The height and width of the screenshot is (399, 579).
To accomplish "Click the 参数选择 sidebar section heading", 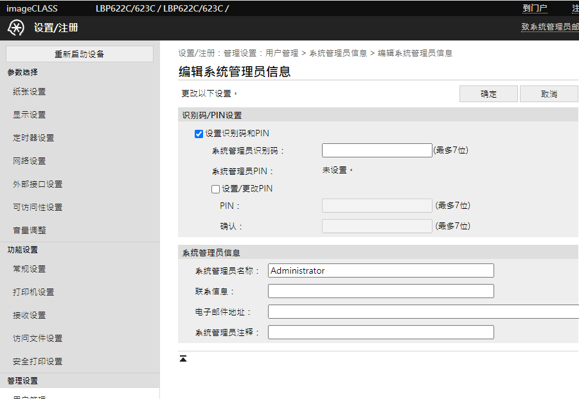I will pyautogui.click(x=22, y=73).
